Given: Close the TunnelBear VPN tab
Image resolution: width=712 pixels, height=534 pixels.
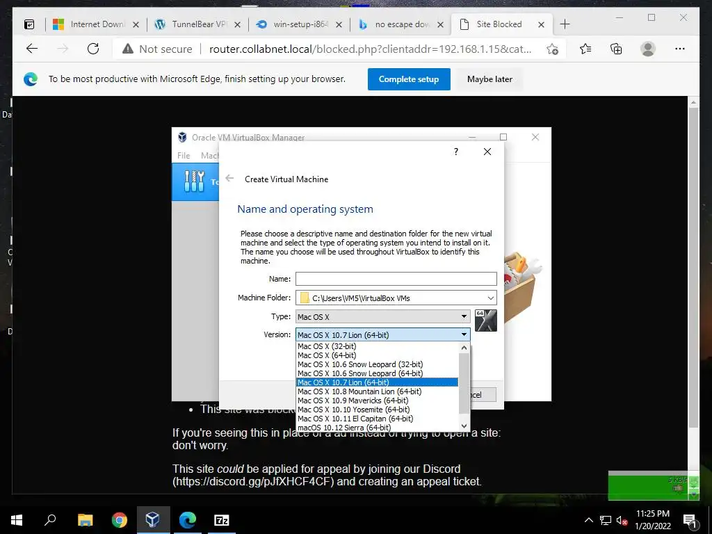Looking at the screenshot, I should [237, 24].
